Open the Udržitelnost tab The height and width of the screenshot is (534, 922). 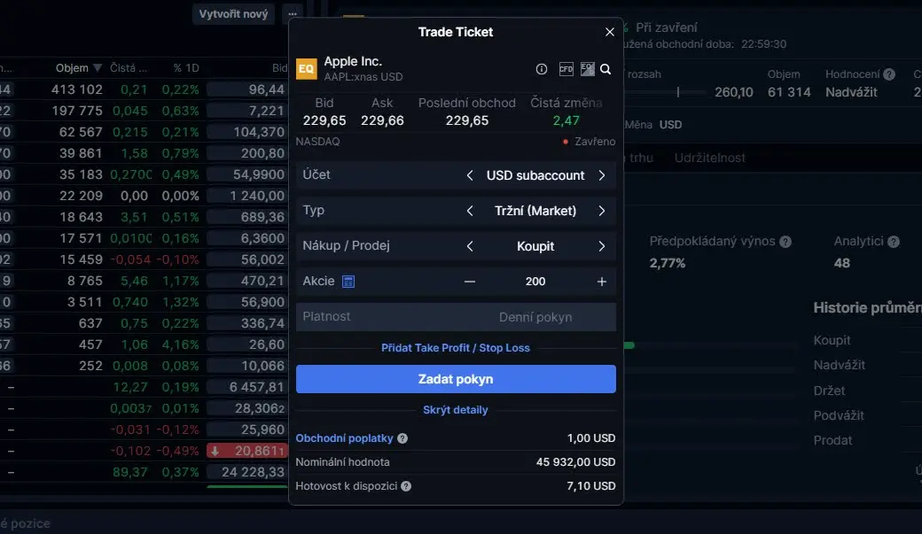[709, 158]
